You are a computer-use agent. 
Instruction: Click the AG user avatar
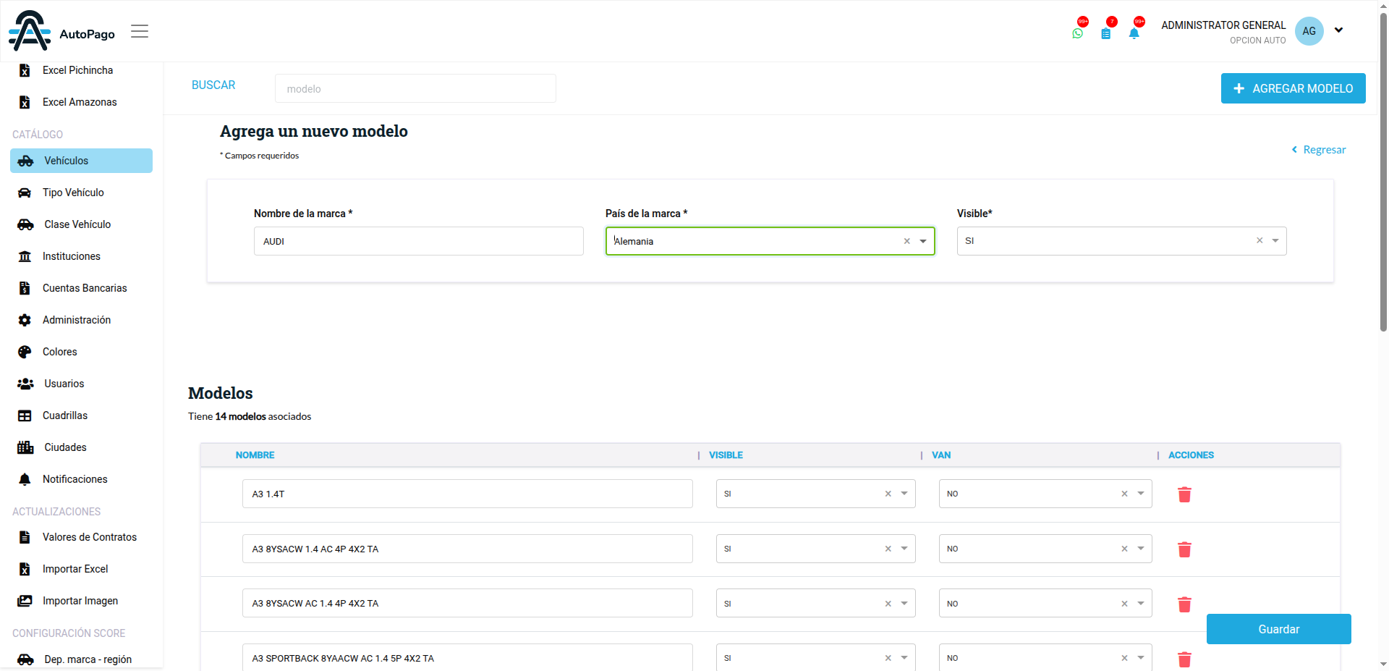pyautogui.click(x=1309, y=31)
